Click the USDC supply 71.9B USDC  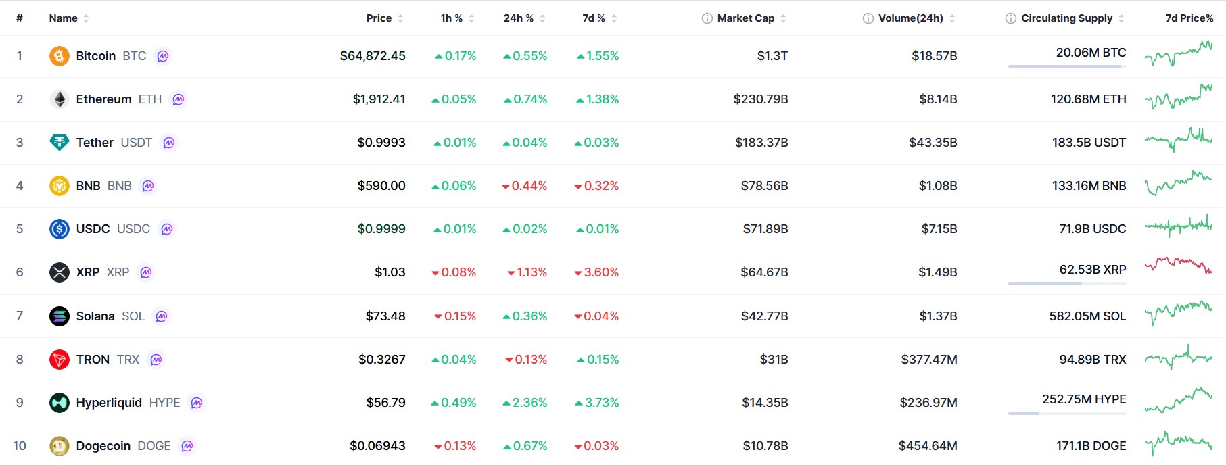tap(1092, 229)
